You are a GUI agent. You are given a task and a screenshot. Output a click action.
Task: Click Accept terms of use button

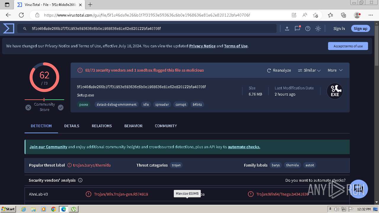tap(348, 46)
